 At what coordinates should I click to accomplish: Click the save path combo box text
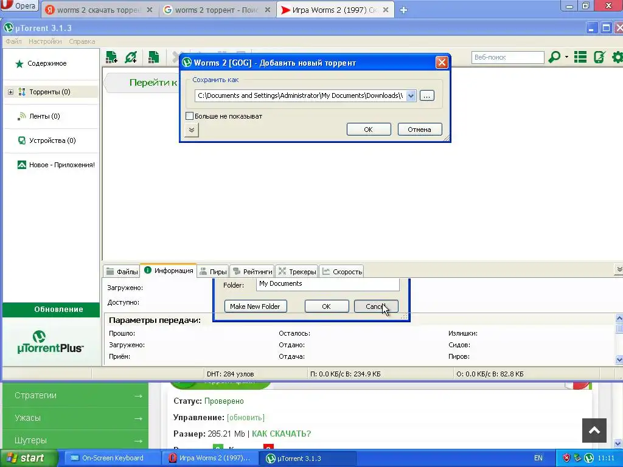301,95
